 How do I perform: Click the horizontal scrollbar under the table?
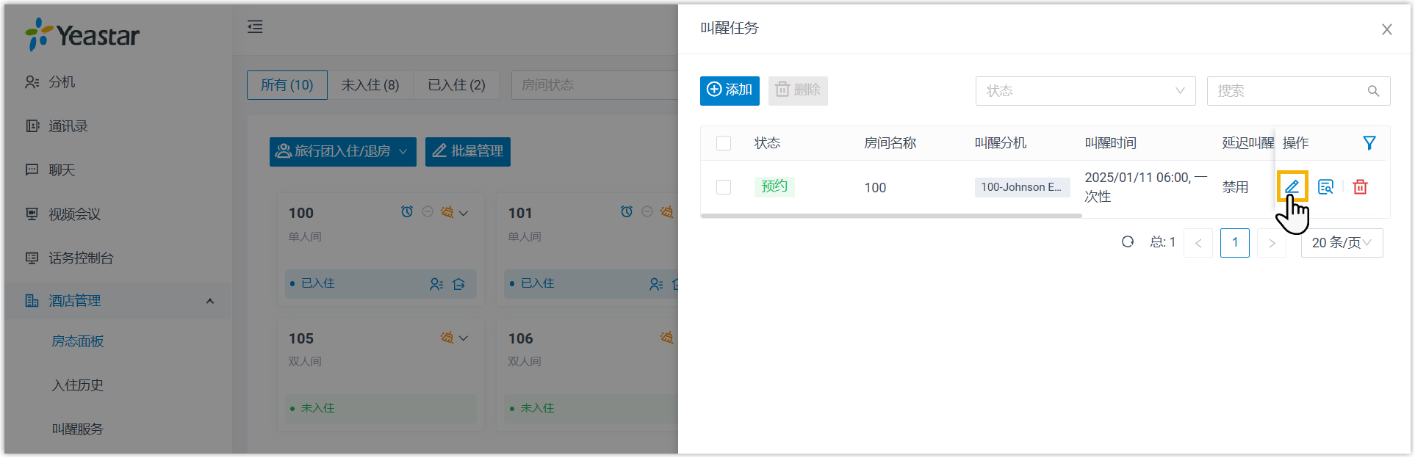[890, 216]
